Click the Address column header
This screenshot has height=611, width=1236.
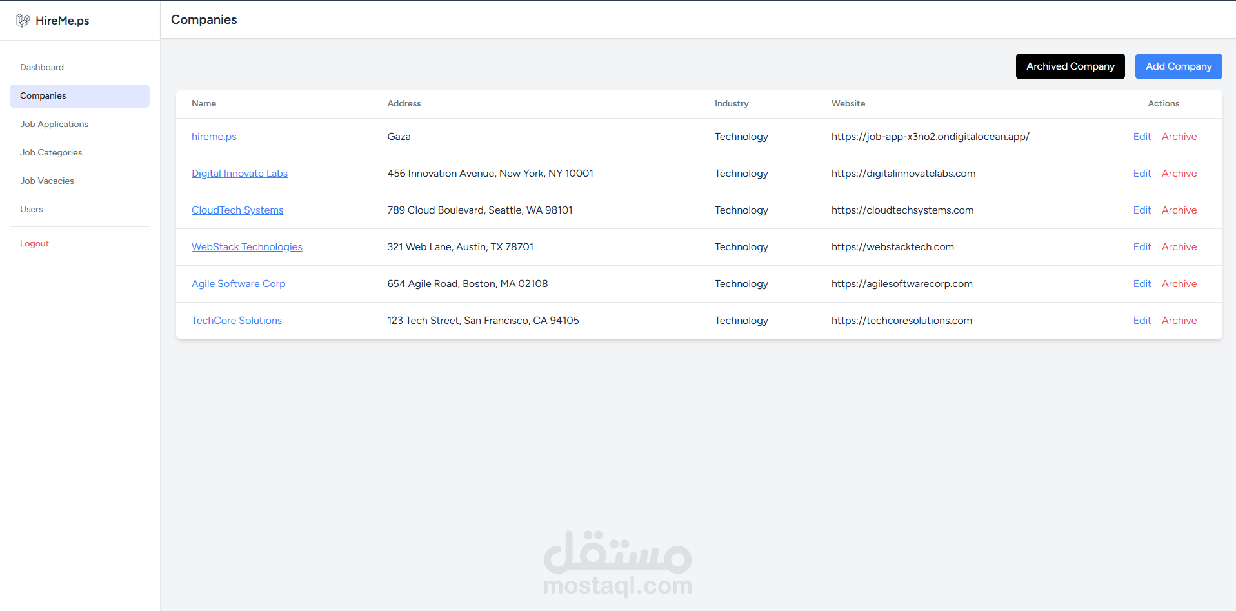tap(404, 103)
